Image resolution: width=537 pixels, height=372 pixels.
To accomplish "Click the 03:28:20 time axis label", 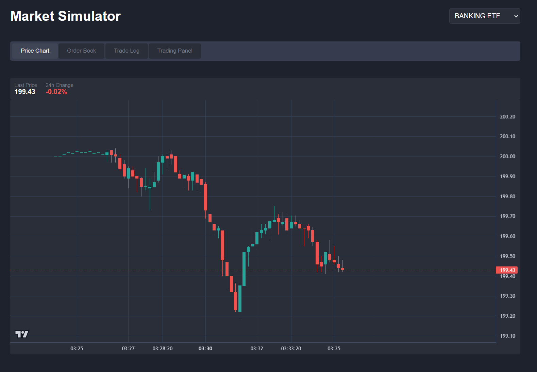I will click(163, 349).
